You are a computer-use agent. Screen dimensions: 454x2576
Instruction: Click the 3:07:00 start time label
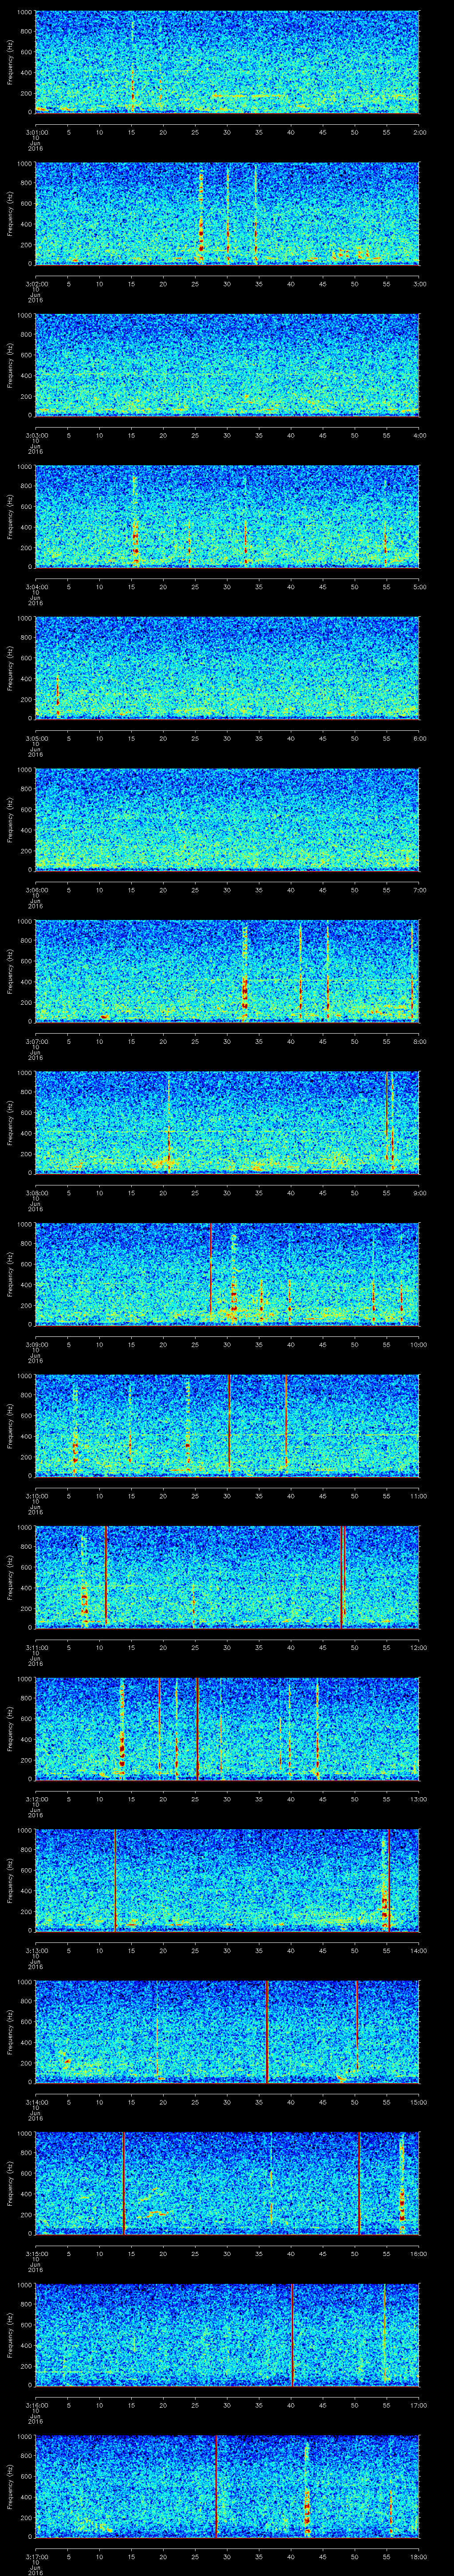tap(36, 1042)
